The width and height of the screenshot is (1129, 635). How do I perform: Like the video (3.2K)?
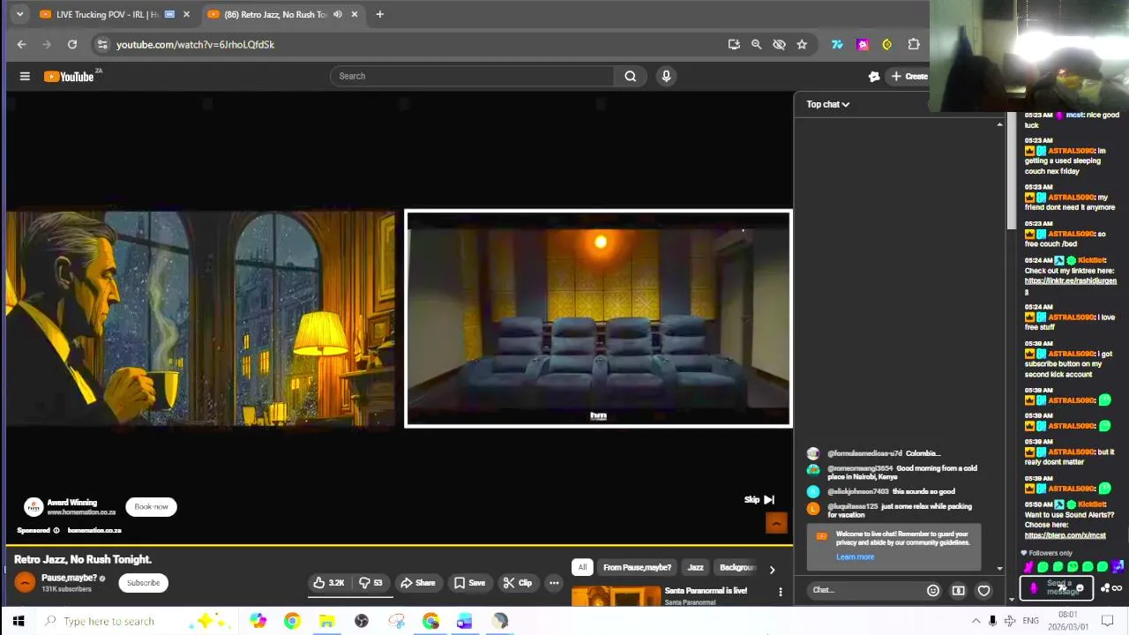328,583
